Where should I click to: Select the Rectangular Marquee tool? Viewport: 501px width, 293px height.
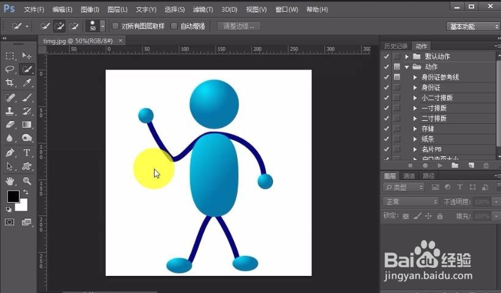10,56
